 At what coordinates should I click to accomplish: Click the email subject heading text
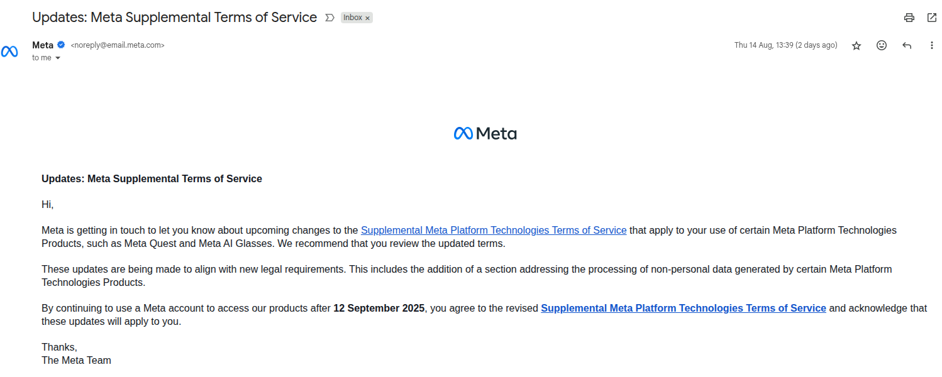tap(174, 17)
